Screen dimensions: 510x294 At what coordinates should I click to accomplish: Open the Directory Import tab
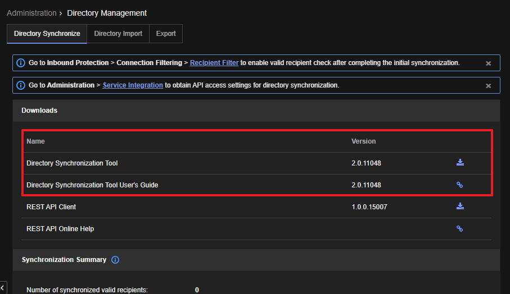tap(118, 34)
